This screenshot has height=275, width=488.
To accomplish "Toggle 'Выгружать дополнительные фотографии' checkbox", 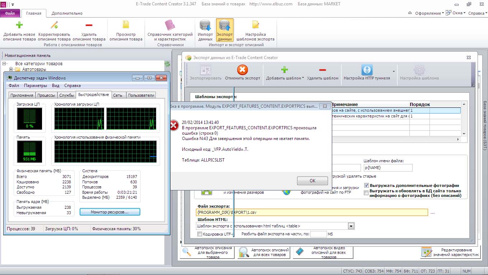I will click(366, 185).
